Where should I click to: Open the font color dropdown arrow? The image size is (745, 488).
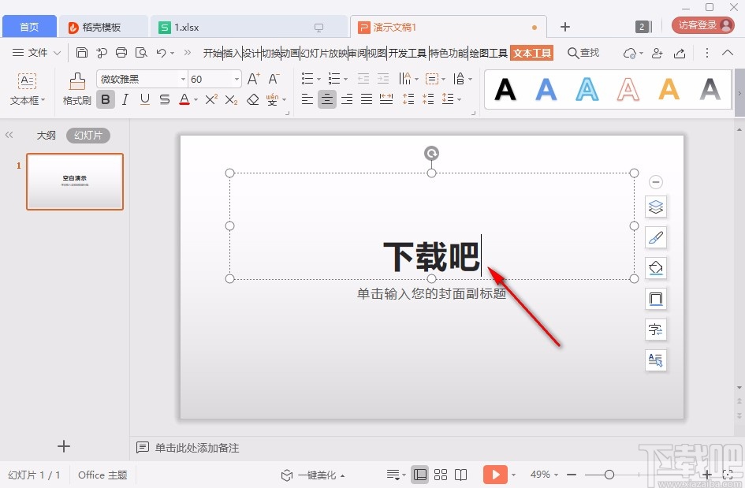196,99
